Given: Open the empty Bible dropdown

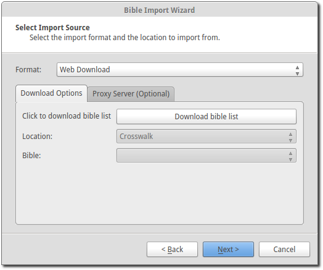Looking at the screenshot, I should [x=206, y=155].
